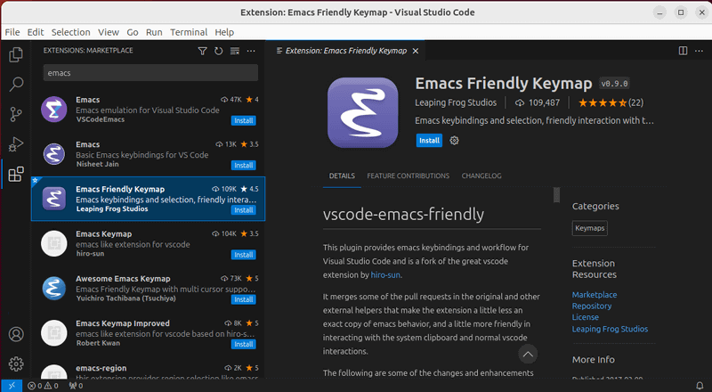The width and height of the screenshot is (712, 392).
Task: Click the 109,487 install count
Action: coord(538,102)
